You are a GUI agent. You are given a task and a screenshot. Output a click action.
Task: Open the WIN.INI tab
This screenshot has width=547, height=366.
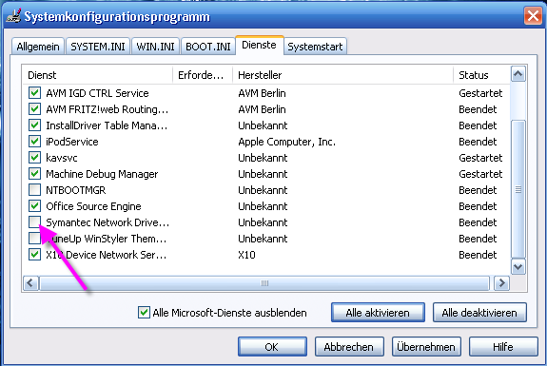tap(155, 47)
